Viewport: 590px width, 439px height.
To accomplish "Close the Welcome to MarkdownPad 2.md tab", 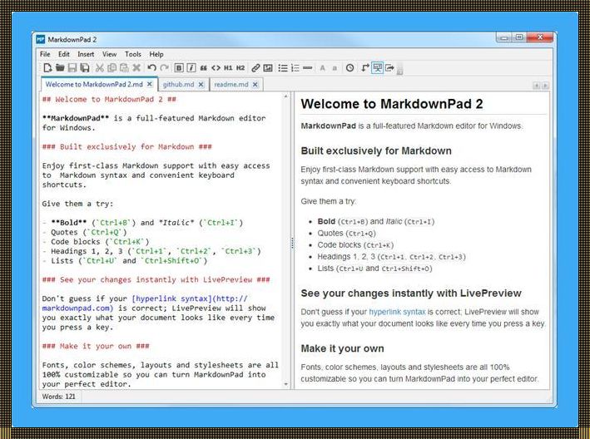I will coord(150,84).
